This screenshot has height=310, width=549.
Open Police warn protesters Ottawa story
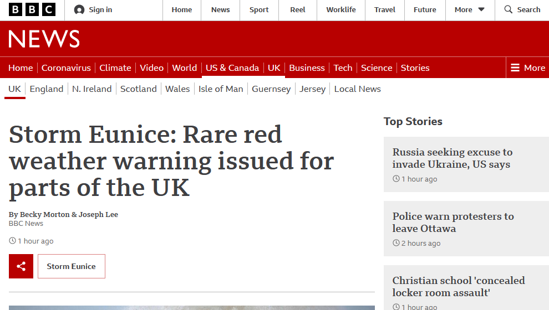click(x=453, y=223)
